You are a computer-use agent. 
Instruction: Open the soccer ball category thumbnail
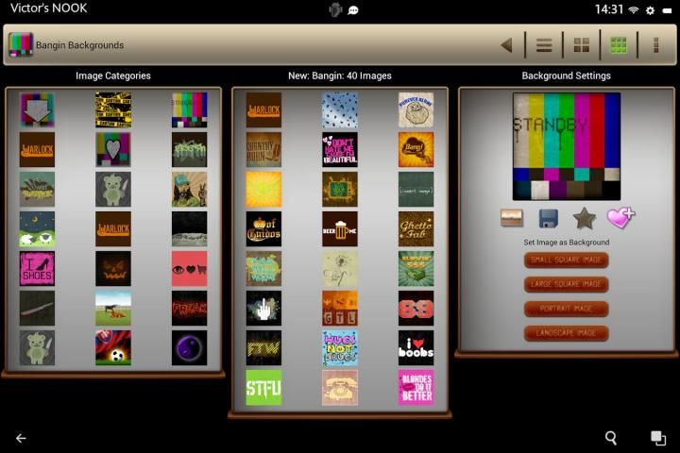113,347
